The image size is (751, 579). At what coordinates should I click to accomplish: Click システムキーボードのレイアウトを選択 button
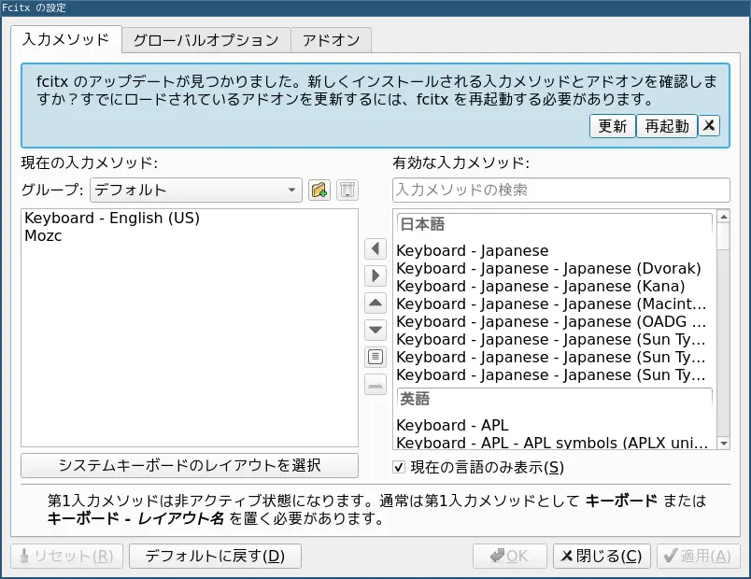tap(190, 465)
